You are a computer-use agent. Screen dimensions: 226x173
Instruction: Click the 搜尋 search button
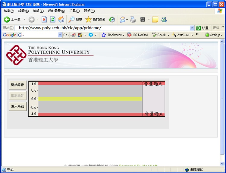tap(75, 20)
